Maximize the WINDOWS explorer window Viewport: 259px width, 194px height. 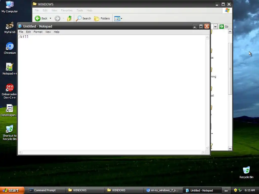coord(223,4)
